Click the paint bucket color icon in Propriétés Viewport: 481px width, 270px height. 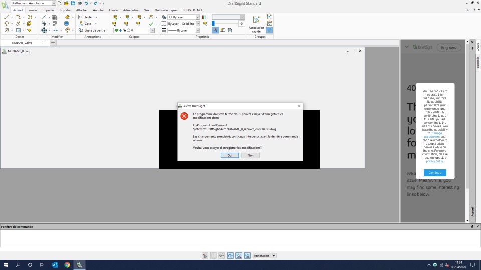[x=164, y=17]
